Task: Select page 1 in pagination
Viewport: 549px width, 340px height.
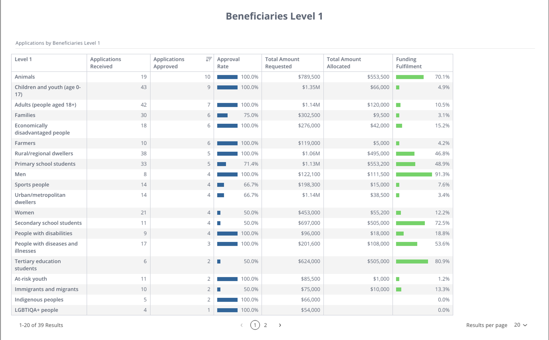Action: [255, 325]
